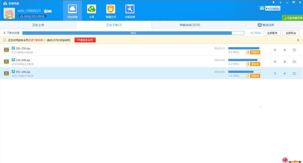The height and width of the screenshot is (163, 303).
Task: Click the green 收起传输列表 button
Action: (x=292, y=18)
